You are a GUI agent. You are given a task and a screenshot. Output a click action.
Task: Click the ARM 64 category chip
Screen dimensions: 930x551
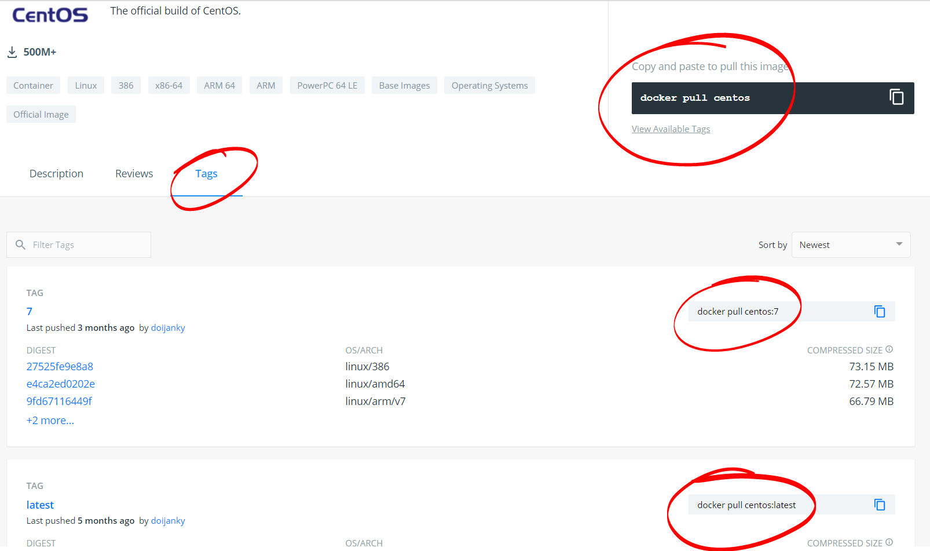point(219,86)
